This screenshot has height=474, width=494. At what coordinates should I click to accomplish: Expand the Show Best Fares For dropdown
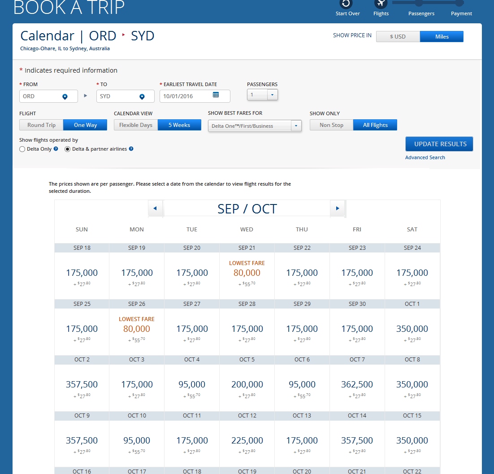[296, 126]
